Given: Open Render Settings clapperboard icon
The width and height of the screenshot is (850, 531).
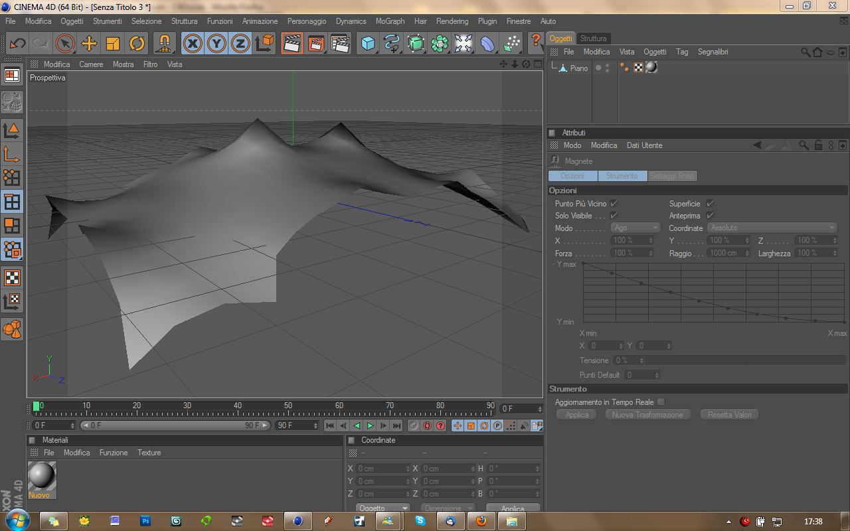Looking at the screenshot, I should [340, 44].
